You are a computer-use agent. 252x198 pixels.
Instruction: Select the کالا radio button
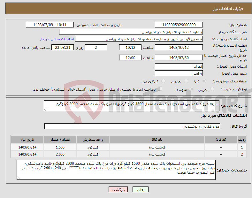coord(204,81)
